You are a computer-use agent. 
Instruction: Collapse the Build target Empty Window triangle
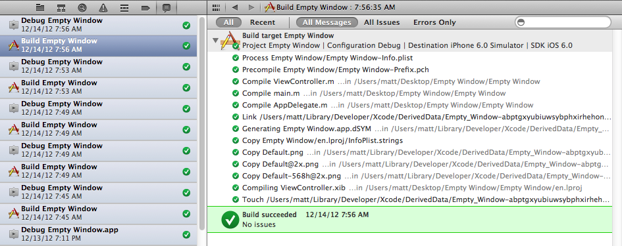[x=215, y=40]
